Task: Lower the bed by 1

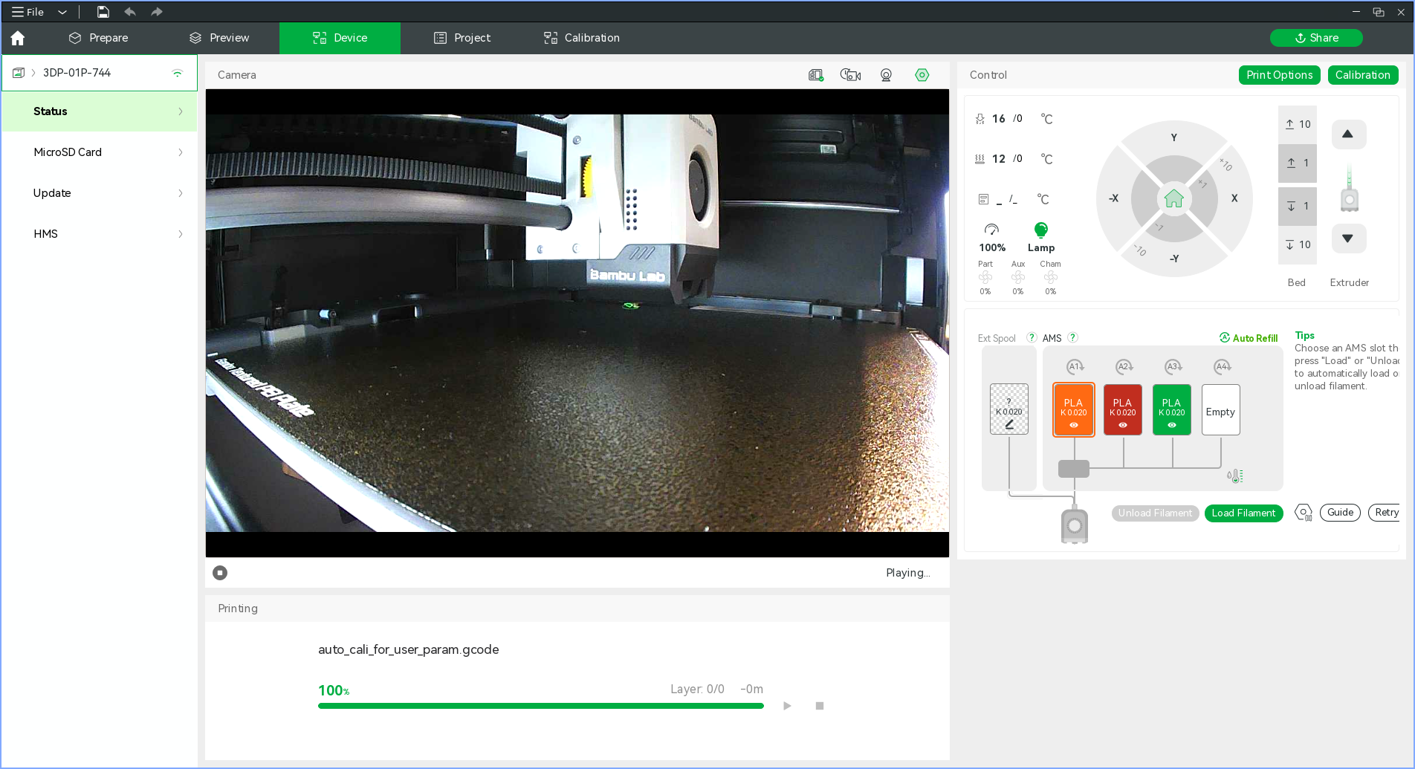Action: (1298, 207)
